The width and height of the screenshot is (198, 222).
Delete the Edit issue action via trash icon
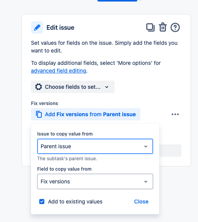163,27
